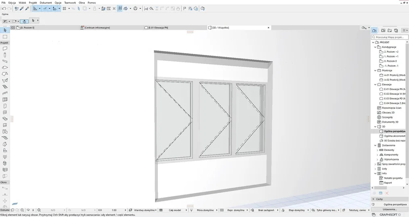Image resolution: width=409 pixels, height=217 pixels.
Task: Open dropdown arrow beside grid snap icon
Action: pos(69,8)
